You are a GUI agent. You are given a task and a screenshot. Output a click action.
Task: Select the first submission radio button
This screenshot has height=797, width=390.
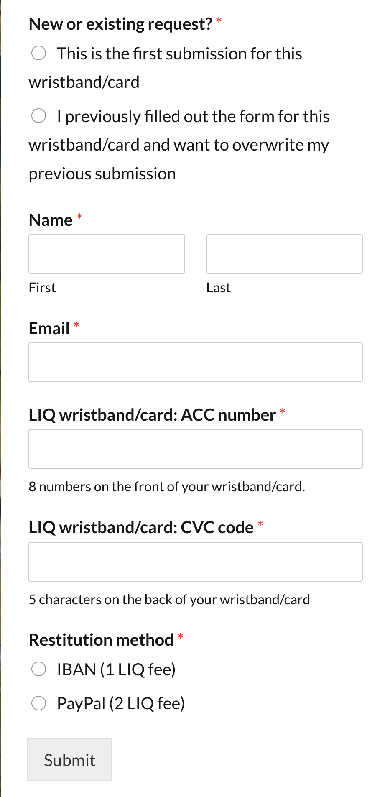(x=39, y=54)
